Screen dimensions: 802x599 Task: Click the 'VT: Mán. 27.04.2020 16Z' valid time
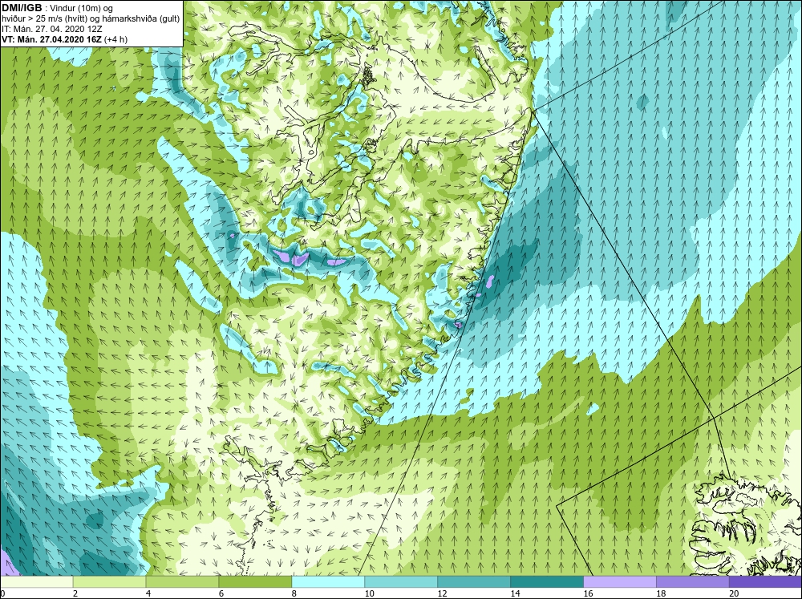(51, 39)
